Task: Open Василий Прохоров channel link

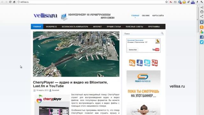Action: (135, 40)
